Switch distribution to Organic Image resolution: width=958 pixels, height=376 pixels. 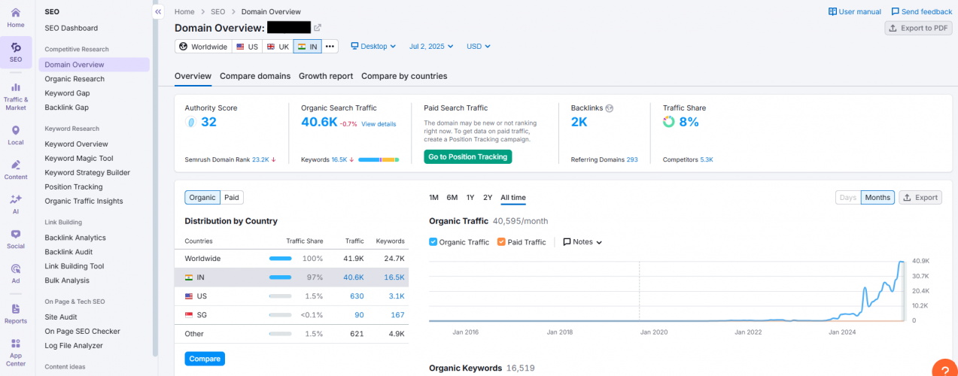point(202,198)
